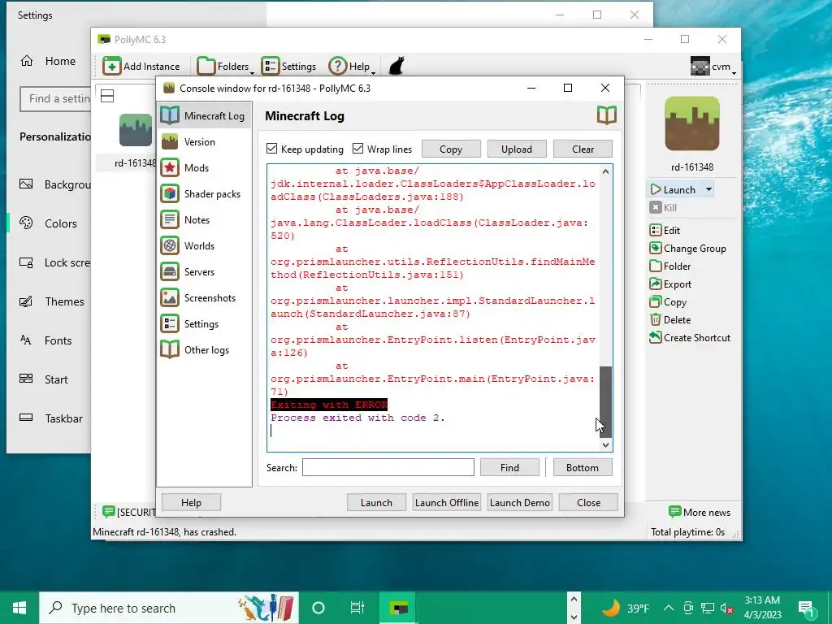This screenshot has height=624, width=832.
Task: Click Create Shortcut icon
Action: pyautogui.click(x=656, y=337)
